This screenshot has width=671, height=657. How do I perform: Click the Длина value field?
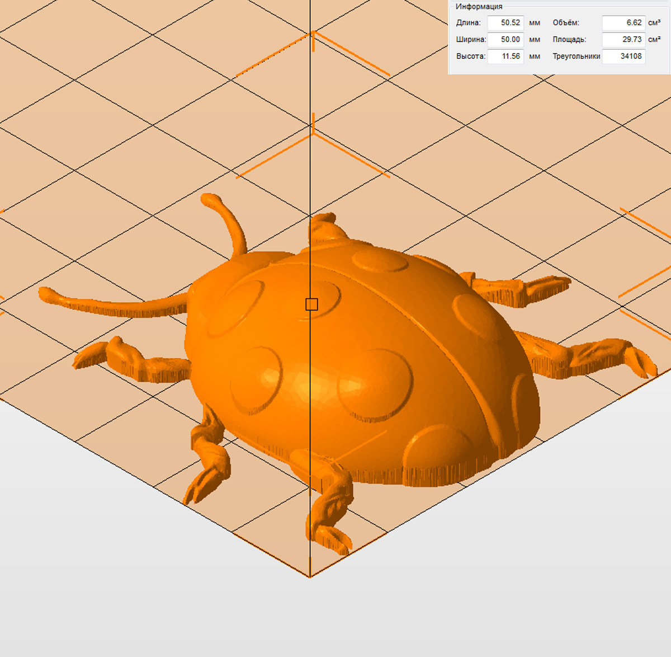505,23
